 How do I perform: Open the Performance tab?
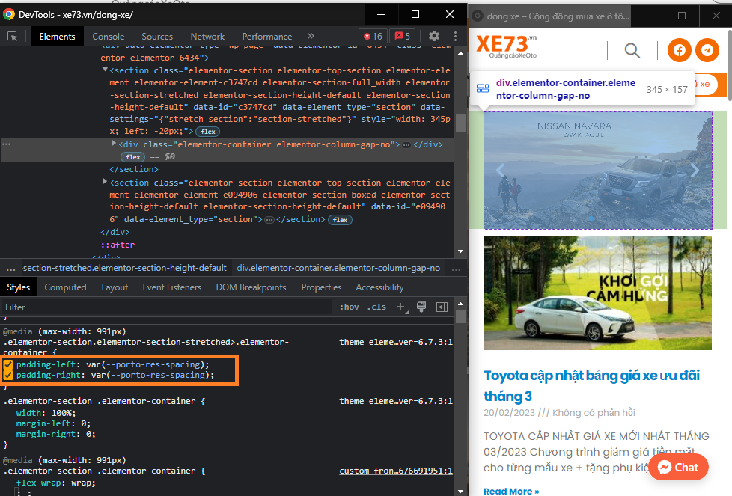(x=267, y=37)
